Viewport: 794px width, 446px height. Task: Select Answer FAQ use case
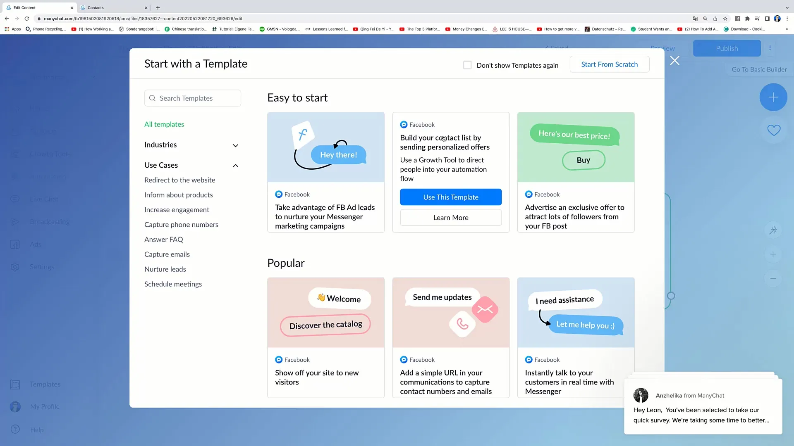tap(164, 240)
